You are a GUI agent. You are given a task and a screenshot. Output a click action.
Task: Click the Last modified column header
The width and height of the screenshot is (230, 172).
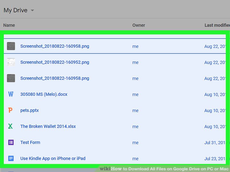tap(217, 25)
